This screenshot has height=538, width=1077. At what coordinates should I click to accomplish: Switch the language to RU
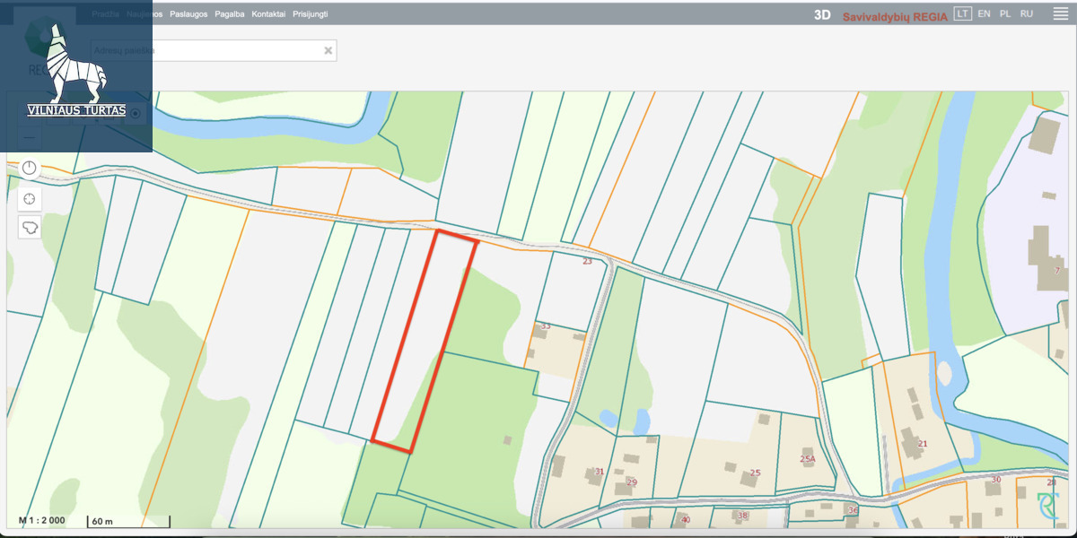(x=1027, y=14)
